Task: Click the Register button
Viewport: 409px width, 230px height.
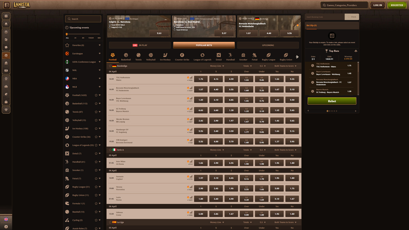Action: 397,5
